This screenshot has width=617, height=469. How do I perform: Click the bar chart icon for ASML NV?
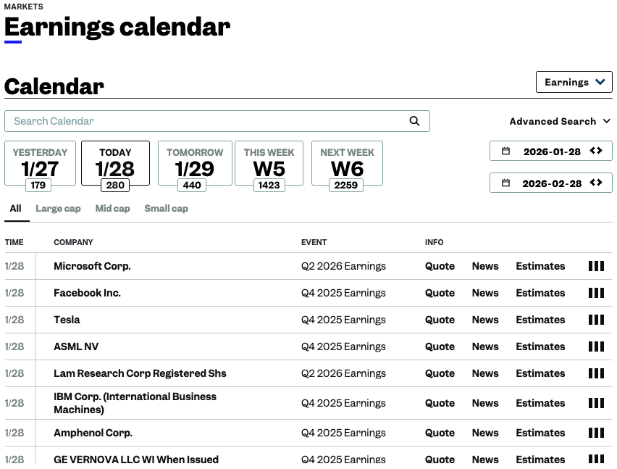(596, 346)
